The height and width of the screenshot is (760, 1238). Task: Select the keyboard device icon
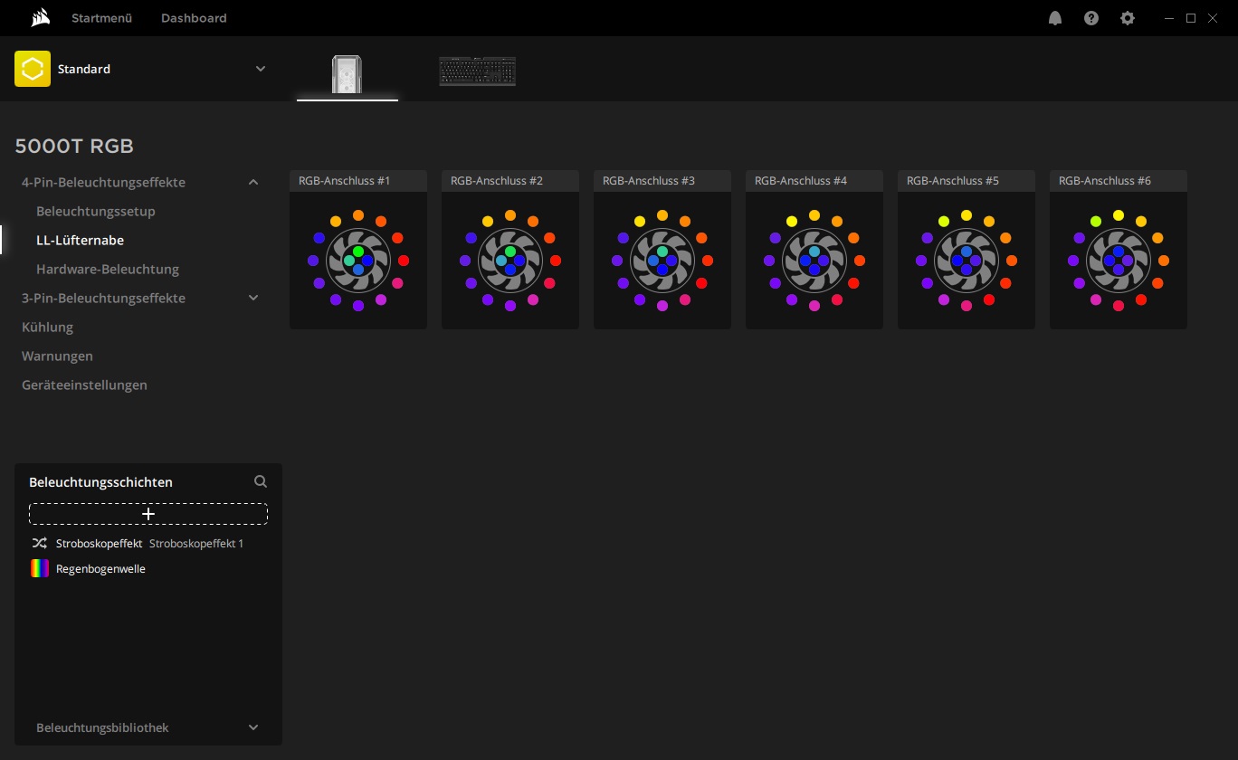click(477, 71)
